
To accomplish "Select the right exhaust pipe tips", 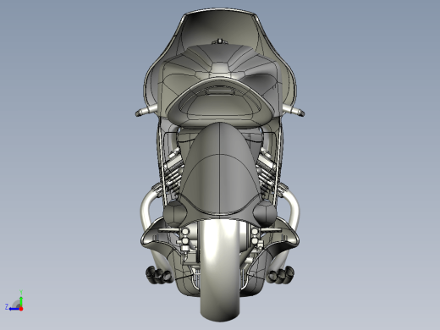I will point(281,275).
